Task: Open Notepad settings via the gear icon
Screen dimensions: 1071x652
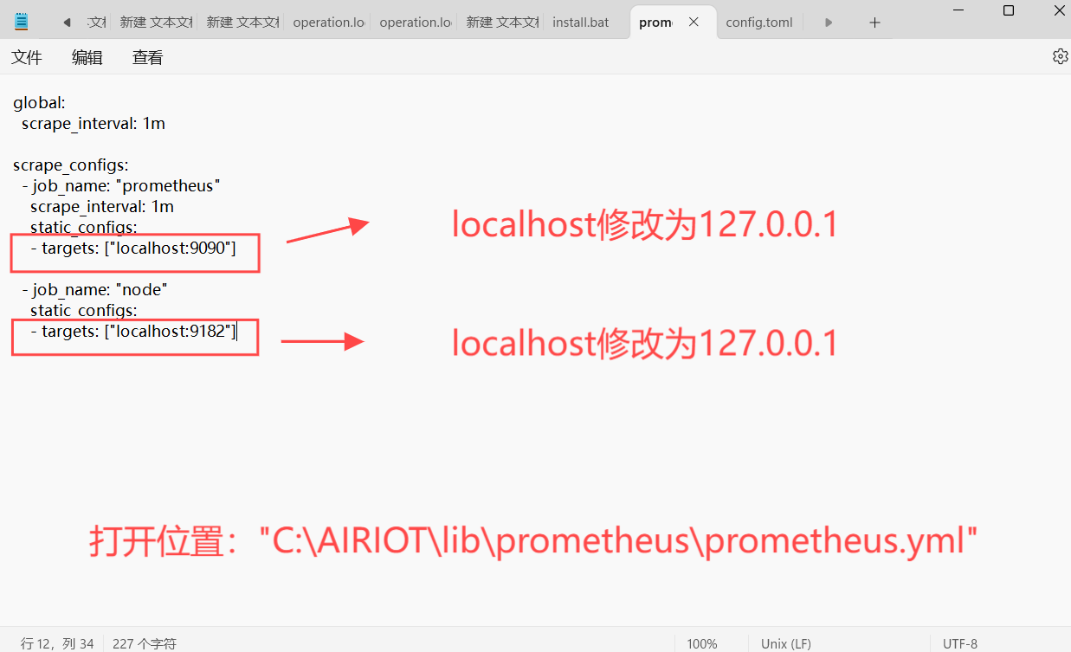Action: [x=1060, y=56]
